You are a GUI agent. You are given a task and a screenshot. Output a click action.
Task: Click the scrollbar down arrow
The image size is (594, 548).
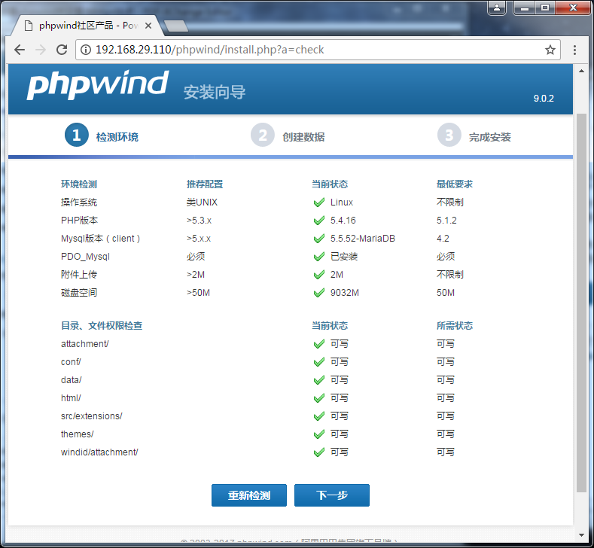click(581, 535)
